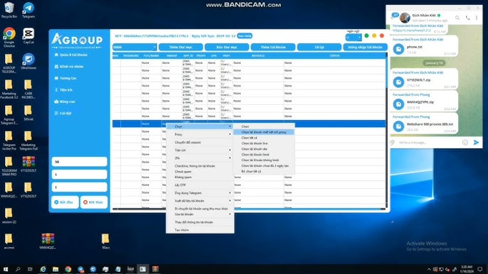Open the language dropdown in AGROUP header

pyautogui.click(x=354, y=38)
